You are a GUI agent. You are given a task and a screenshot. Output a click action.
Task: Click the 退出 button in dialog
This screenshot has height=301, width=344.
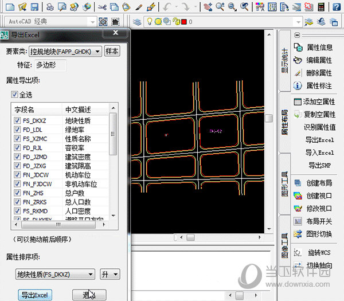tap(89, 295)
